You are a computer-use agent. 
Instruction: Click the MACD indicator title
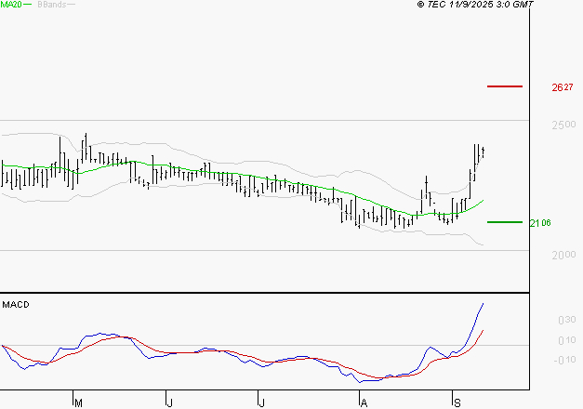(x=16, y=305)
